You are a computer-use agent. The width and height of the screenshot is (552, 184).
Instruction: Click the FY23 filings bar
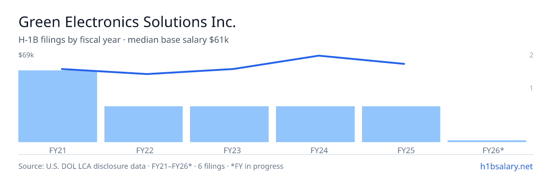pyautogui.click(x=229, y=124)
